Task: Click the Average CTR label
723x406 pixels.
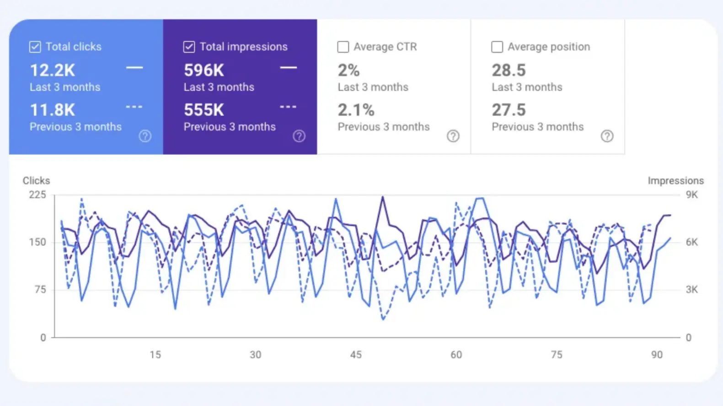Action: 386,47
